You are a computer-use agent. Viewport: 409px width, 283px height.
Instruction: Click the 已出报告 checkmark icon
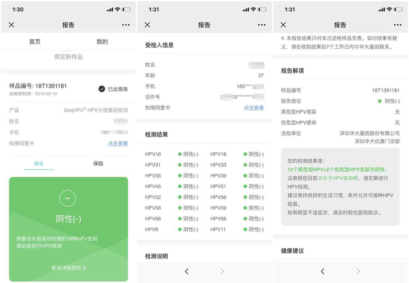point(102,89)
